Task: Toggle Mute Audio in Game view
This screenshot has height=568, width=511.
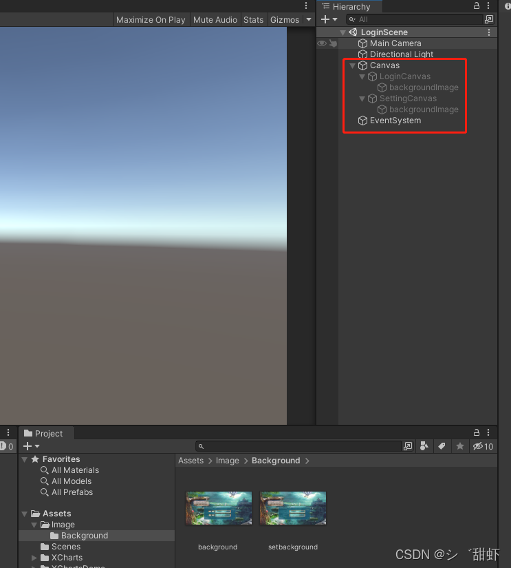Action: (215, 19)
